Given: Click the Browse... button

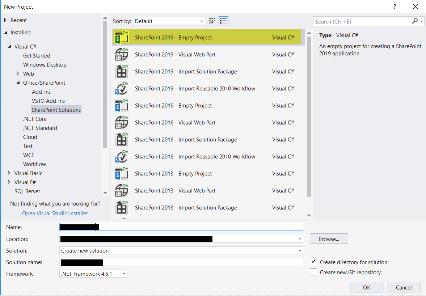Looking at the screenshot, I should pyautogui.click(x=329, y=239).
